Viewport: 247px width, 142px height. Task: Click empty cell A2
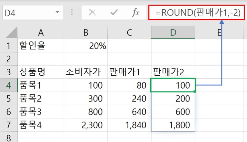(x=41, y=59)
